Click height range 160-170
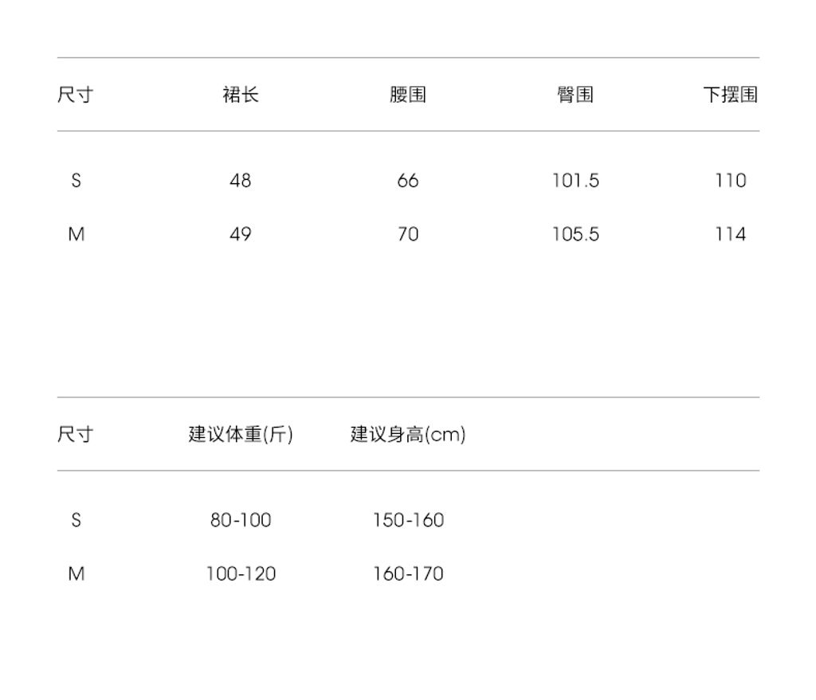The height and width of the screenshot is (700, 816). [408, 573]
